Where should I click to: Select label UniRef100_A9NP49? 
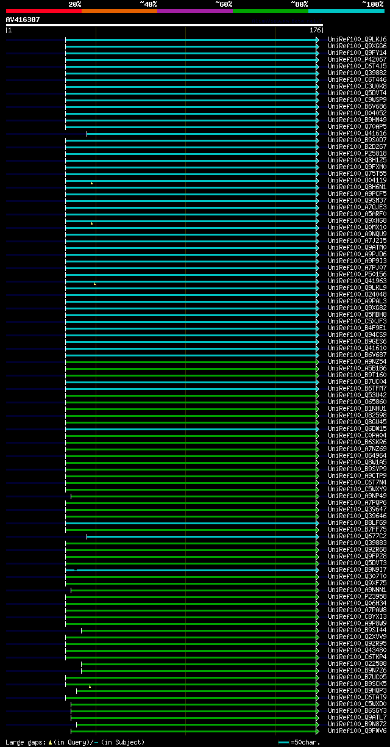click(357, 496)
